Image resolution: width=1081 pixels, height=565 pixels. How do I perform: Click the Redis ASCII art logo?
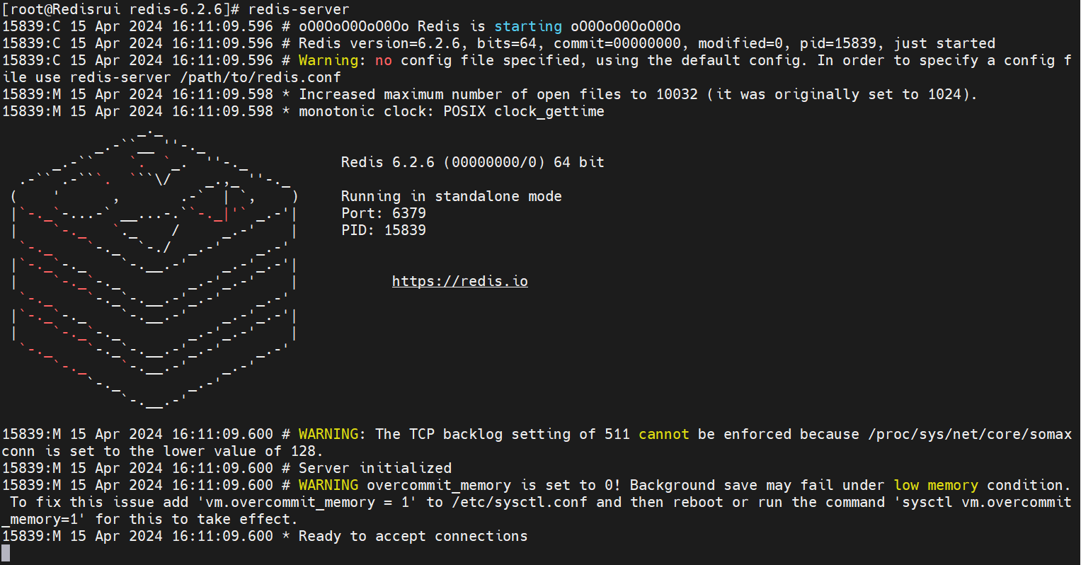click(154, 269)
